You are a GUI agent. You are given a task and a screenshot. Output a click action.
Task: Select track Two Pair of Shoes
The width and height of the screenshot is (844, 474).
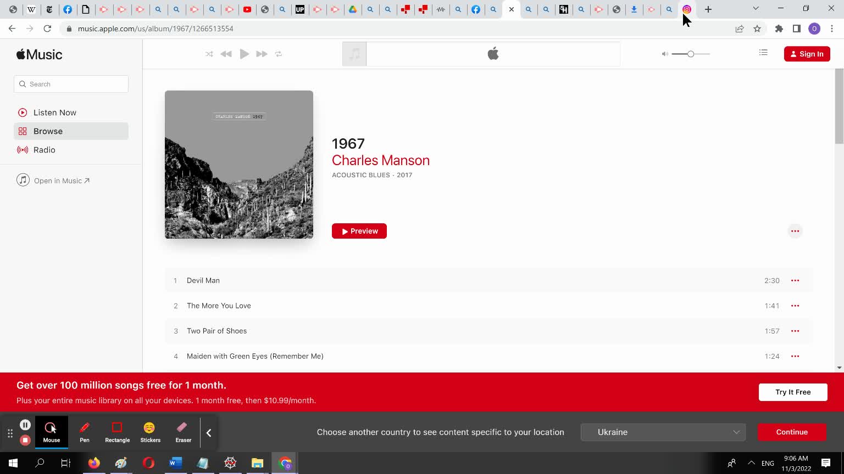pyautogui.click(x=488, y=331)
